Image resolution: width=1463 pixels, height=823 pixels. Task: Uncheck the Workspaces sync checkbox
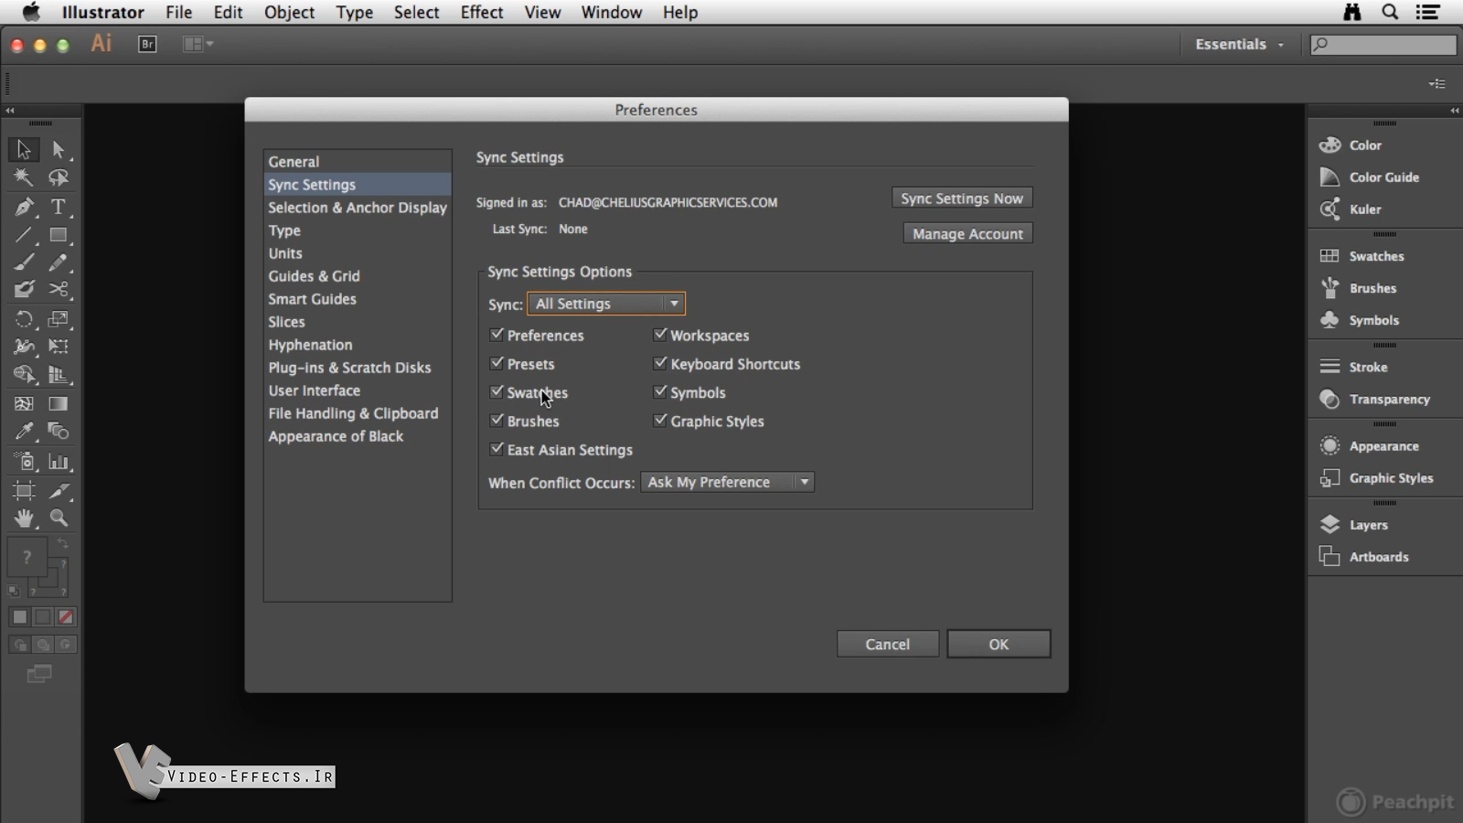tap(660, 335)
